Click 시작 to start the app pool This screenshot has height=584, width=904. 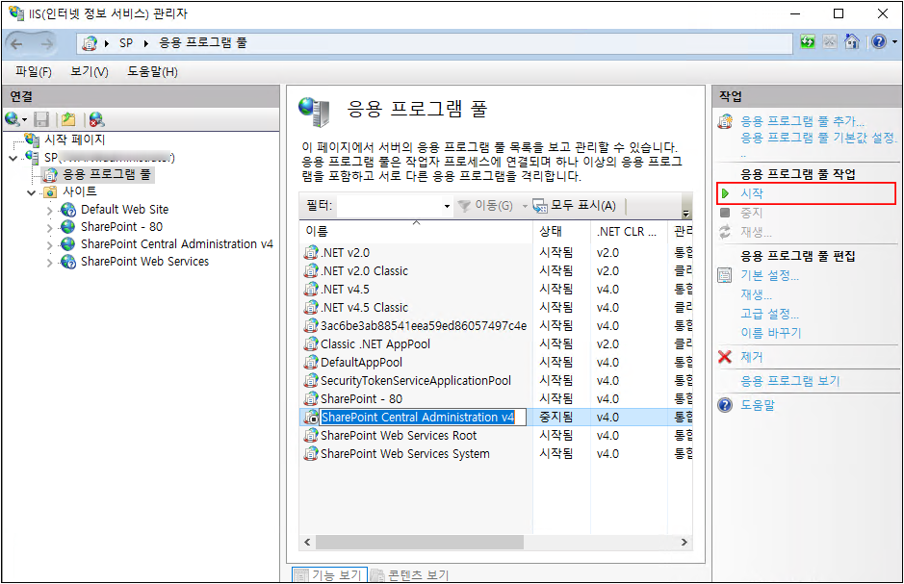pos(752,193)
